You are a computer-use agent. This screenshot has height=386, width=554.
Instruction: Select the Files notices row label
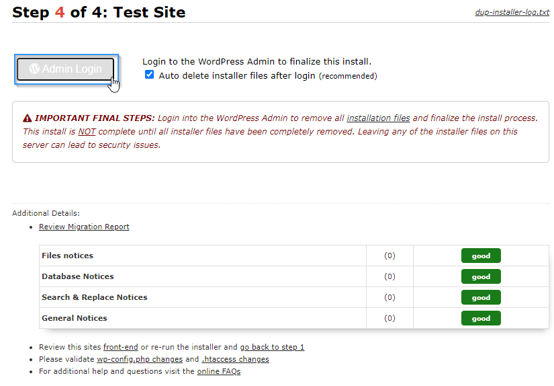[67, 256]
